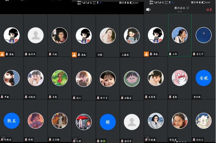
Task: Click muted microphone icon beside 吴晓康
Action: [146, 140]
